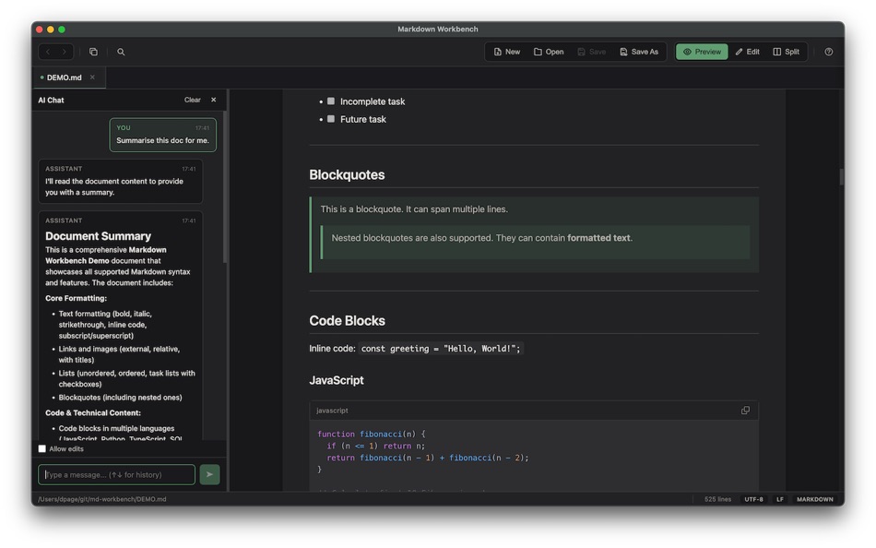Check the Incomplete task checkbox
Image resolution: width=876 pixels, height=548 pixels.
tap(331, 101)
